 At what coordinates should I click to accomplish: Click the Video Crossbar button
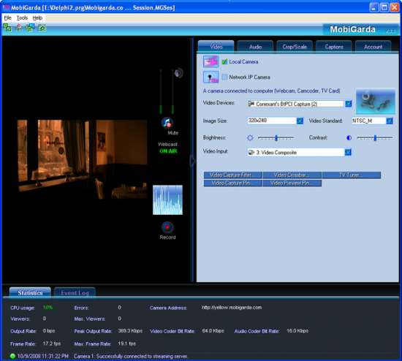(292, 175)
